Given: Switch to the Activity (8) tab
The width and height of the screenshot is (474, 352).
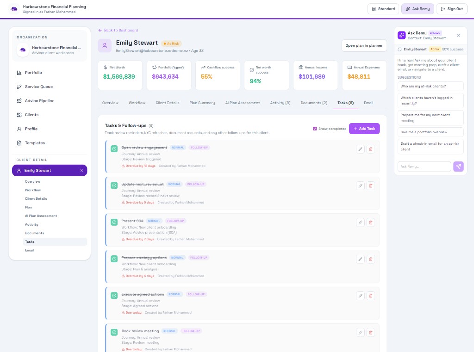Looking at the screenshot, I should (280, 103).
